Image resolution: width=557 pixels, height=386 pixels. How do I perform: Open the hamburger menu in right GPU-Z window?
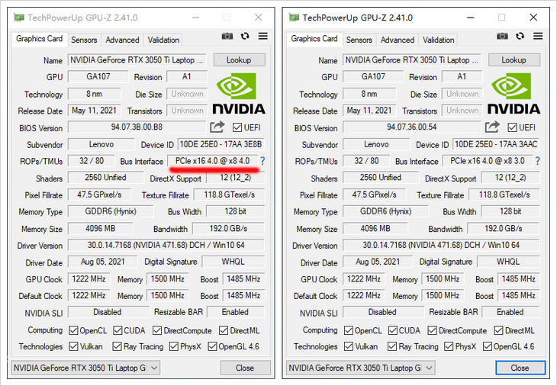(x=538, y=36)
